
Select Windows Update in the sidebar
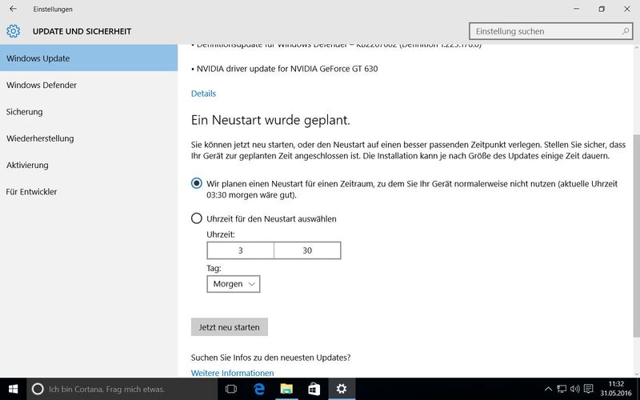point(89,58)
